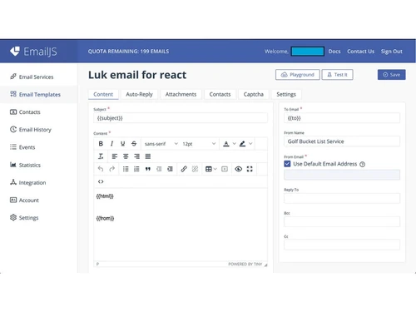Click the Cc input field
The width and height of the screenshot is (416, 312).
coord(342,245)
